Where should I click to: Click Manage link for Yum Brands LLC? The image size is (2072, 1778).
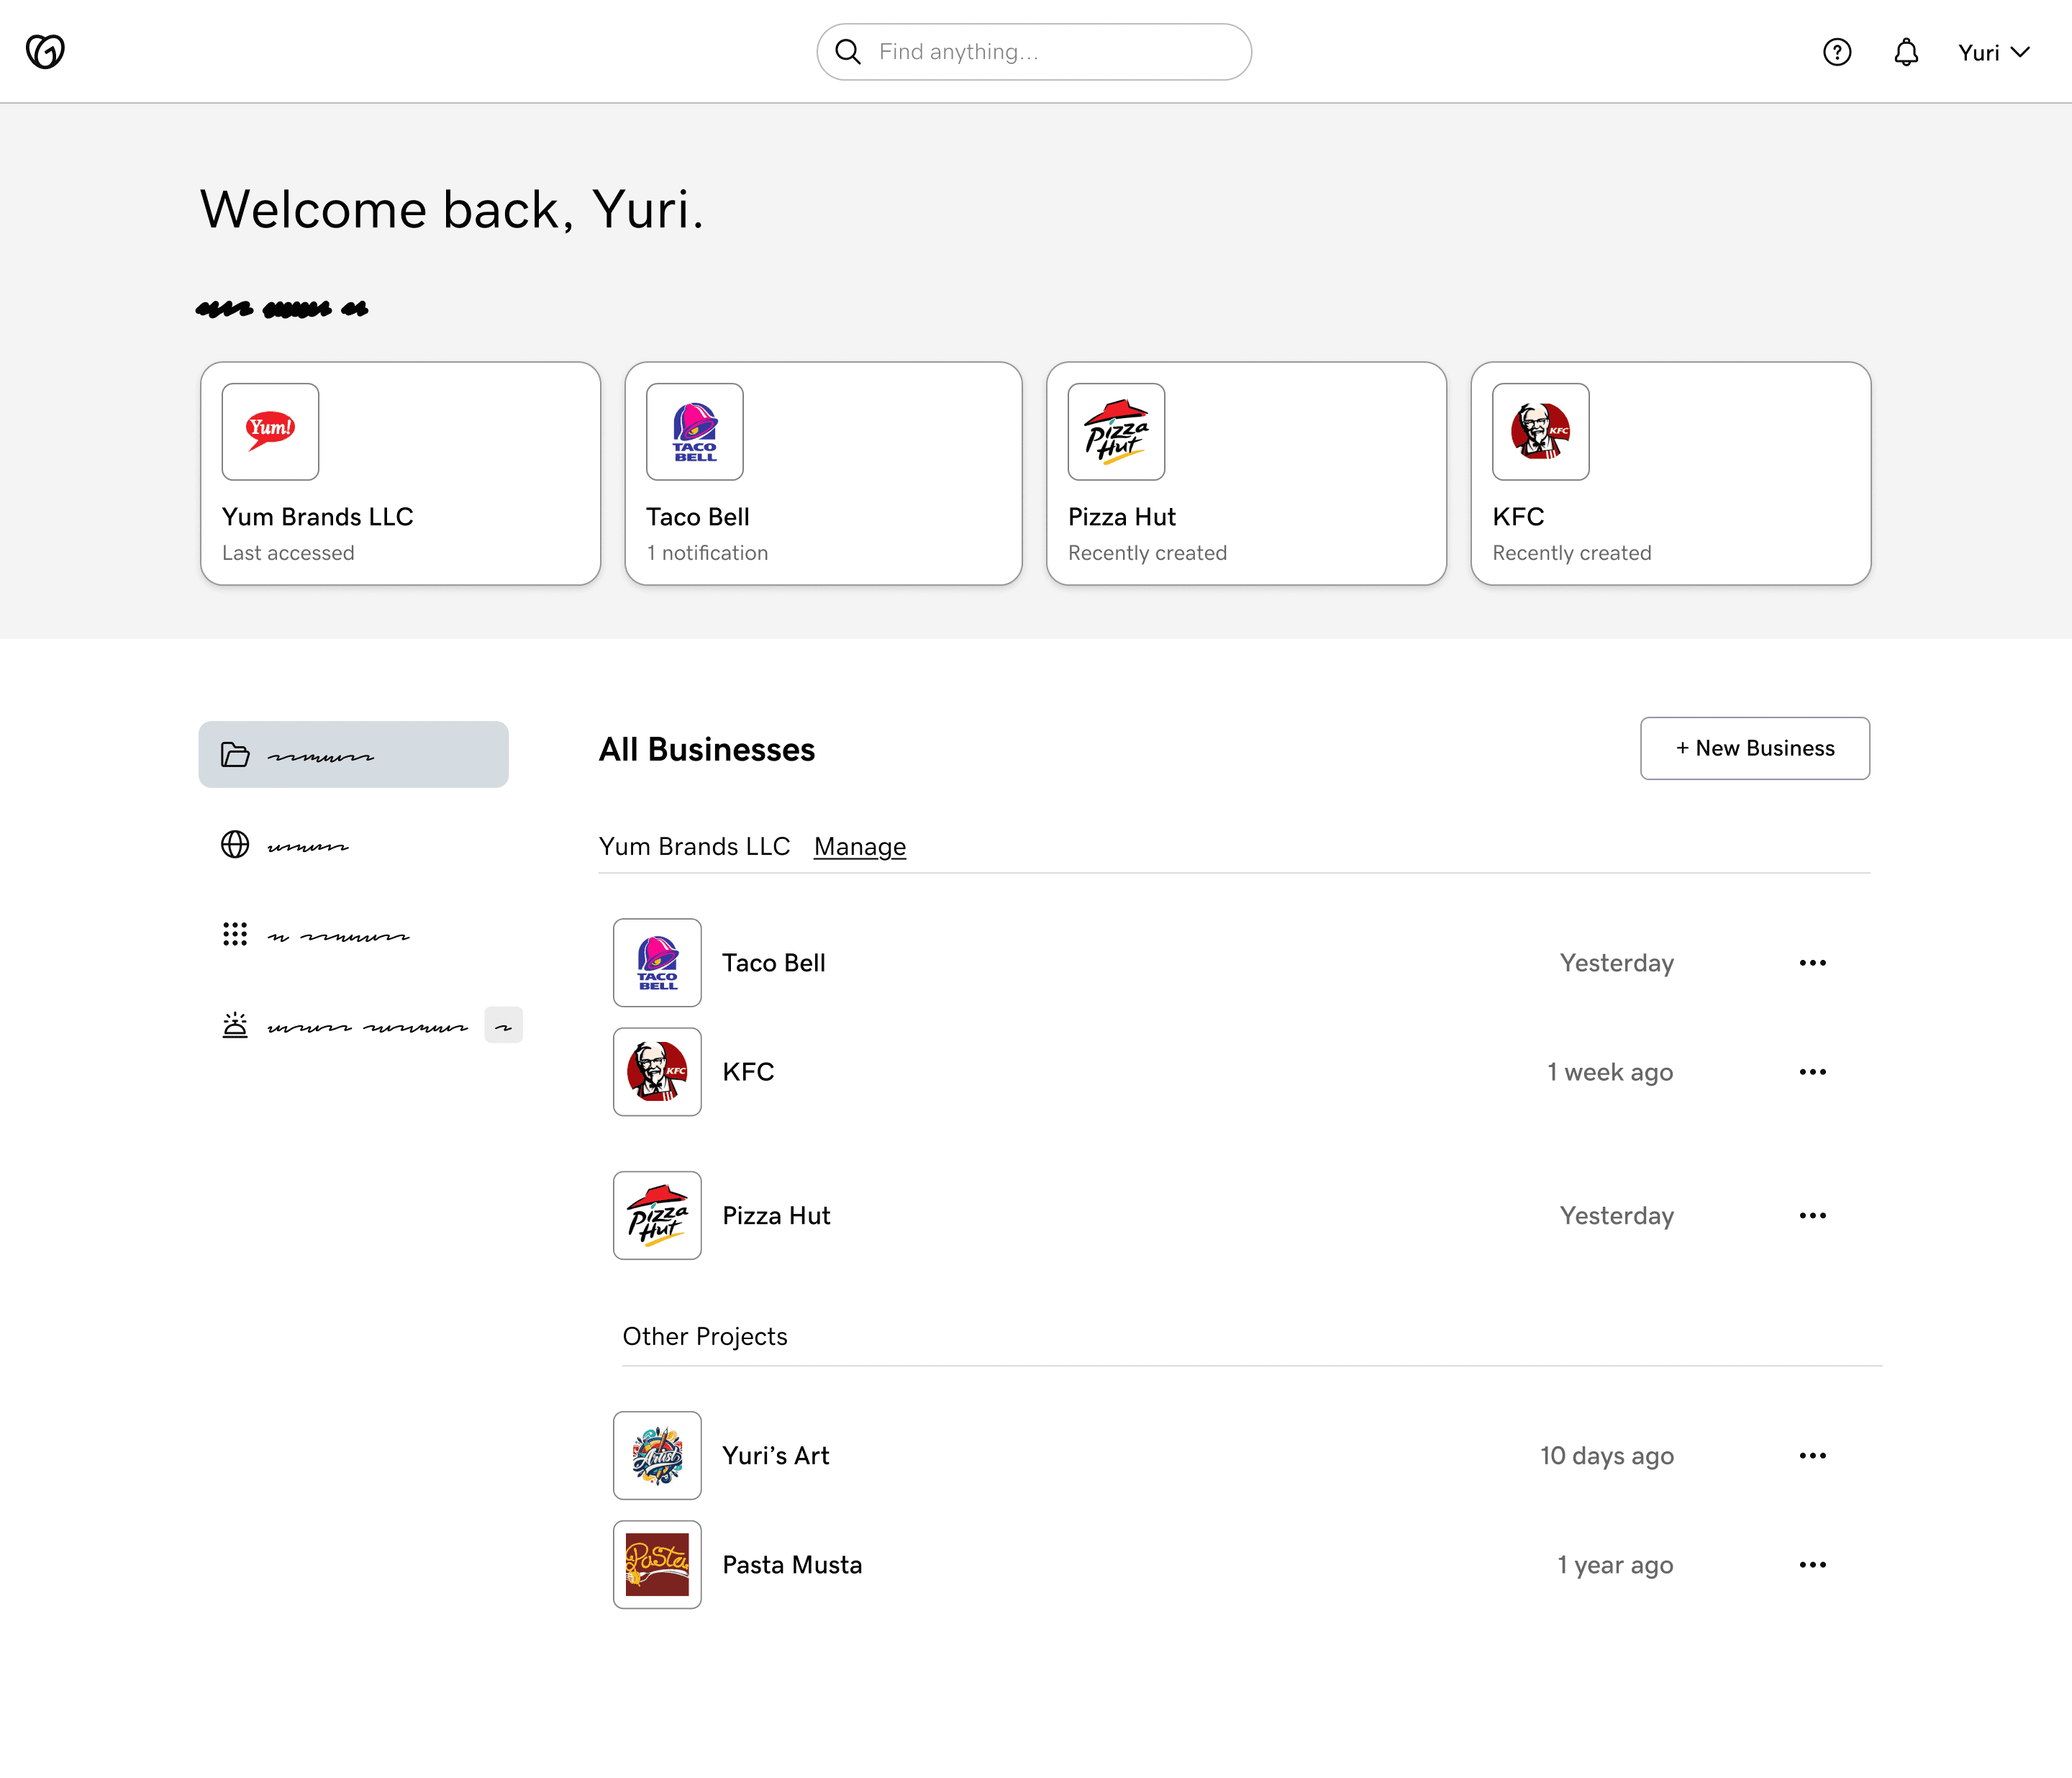[859, 847]
